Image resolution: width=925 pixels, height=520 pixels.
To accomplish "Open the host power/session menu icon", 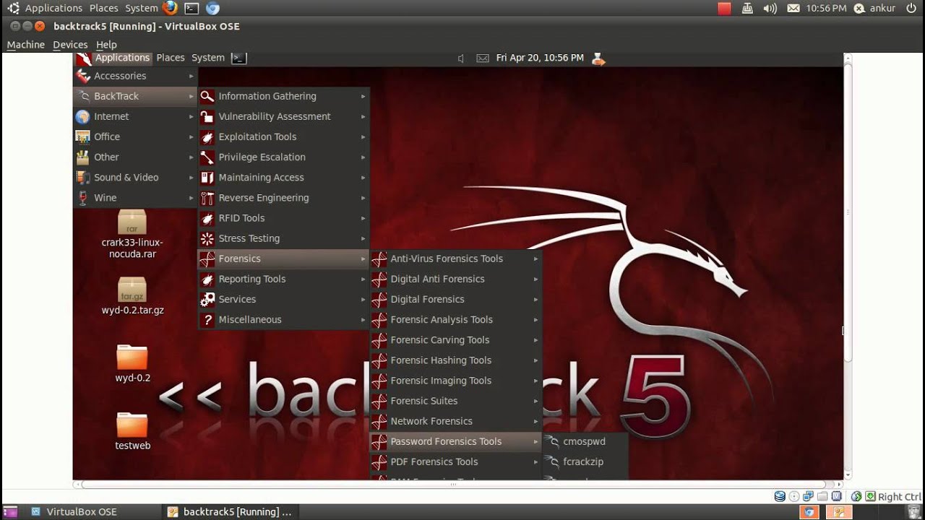I will click(911, 9).
